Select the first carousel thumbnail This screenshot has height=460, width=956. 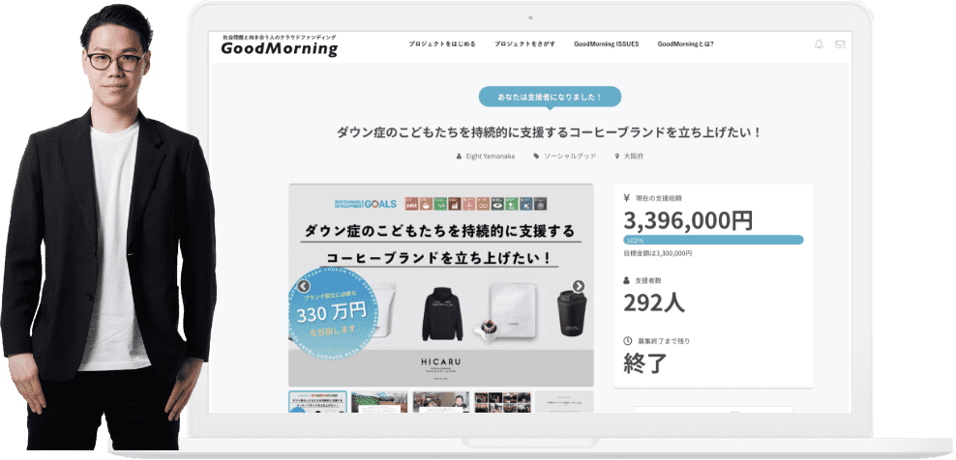tap(317, 402)
